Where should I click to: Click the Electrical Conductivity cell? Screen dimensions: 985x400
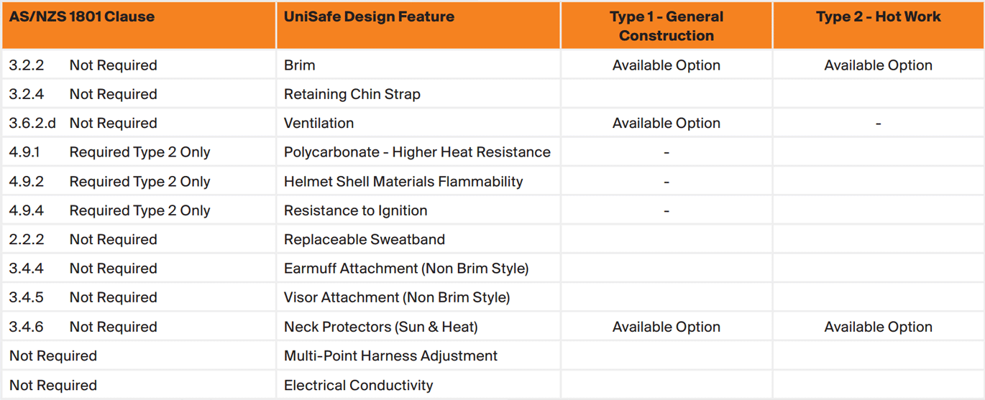[418, 385]
